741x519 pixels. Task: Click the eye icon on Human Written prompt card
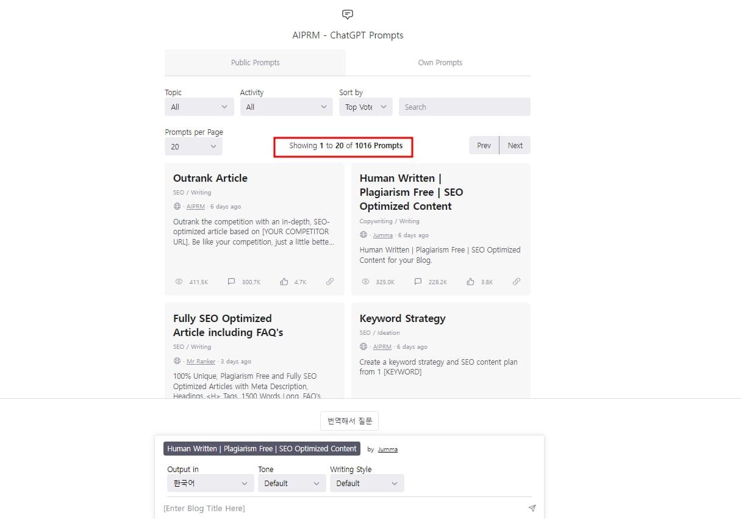365,282
